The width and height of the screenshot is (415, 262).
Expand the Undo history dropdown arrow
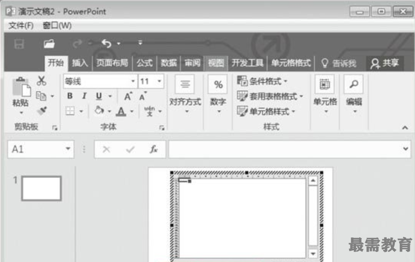tap(118, 43)
